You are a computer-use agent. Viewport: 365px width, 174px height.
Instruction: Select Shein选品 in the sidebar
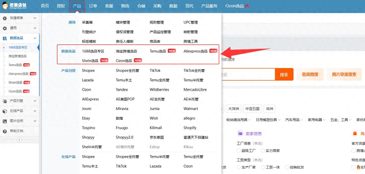tap(15, 83)
